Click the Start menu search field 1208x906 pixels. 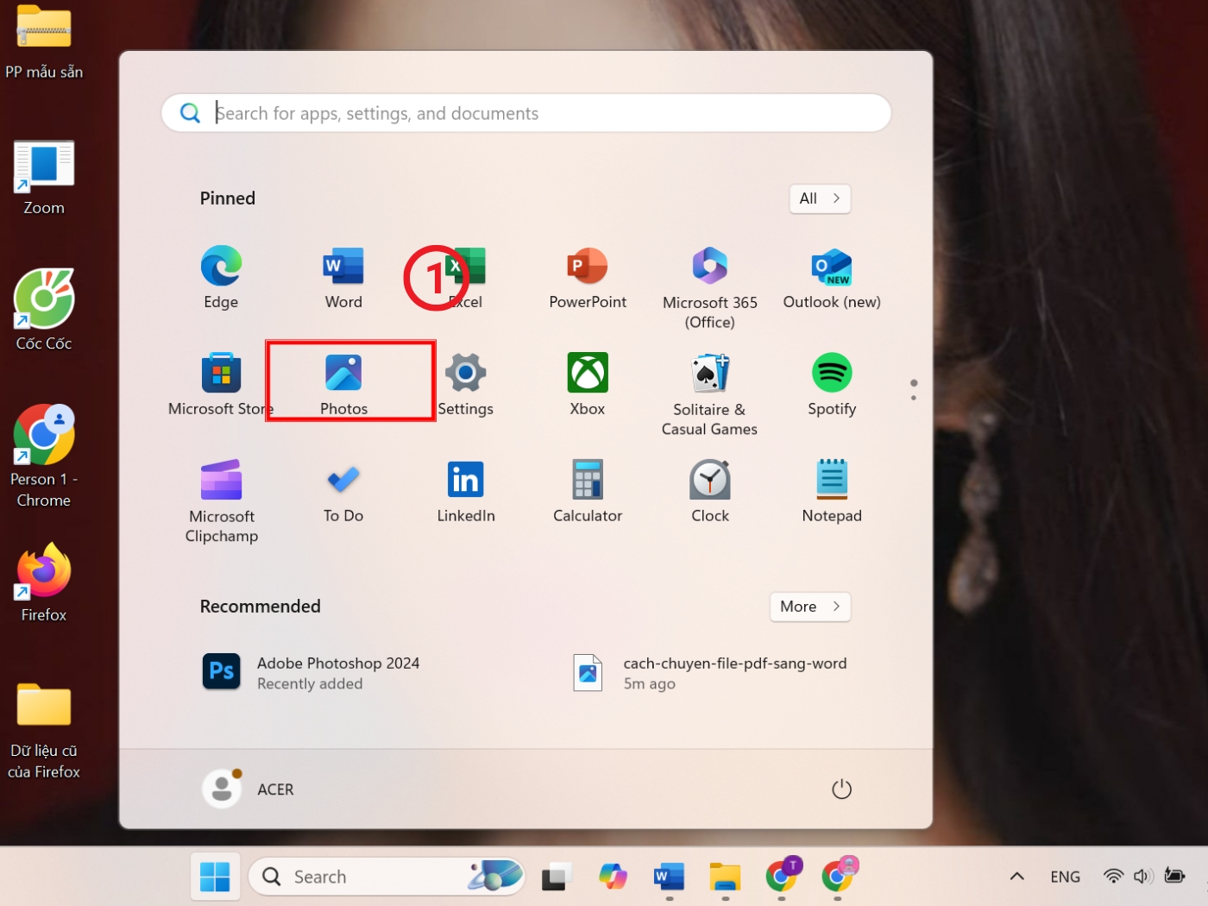pyautogui.click(x=526, y=113)
